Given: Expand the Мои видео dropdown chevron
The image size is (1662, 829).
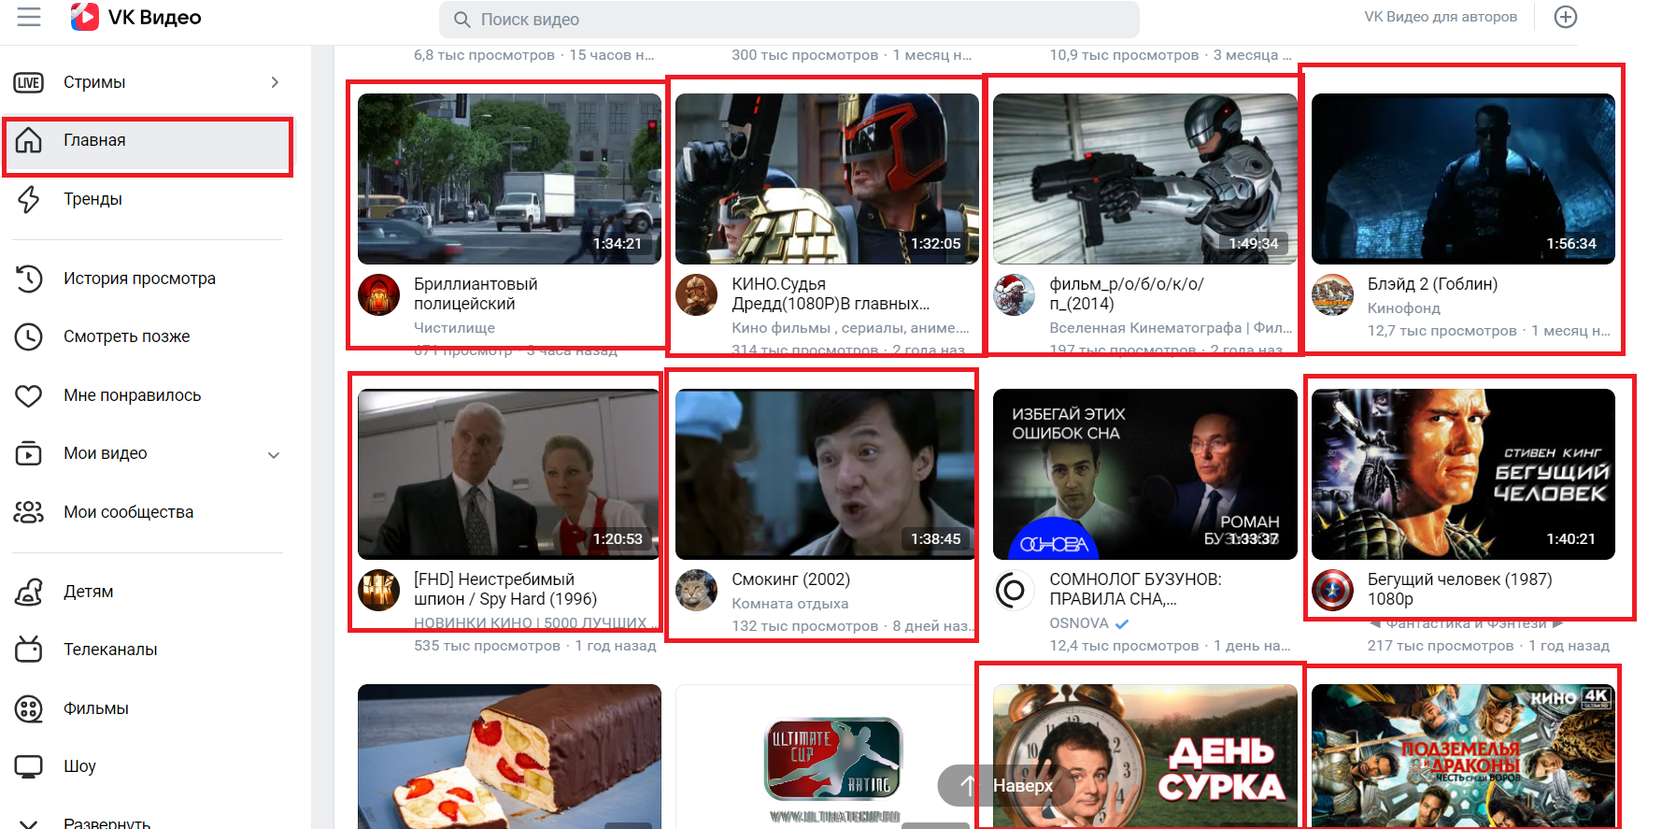Looking at the screenshot, I should (274, 455).
